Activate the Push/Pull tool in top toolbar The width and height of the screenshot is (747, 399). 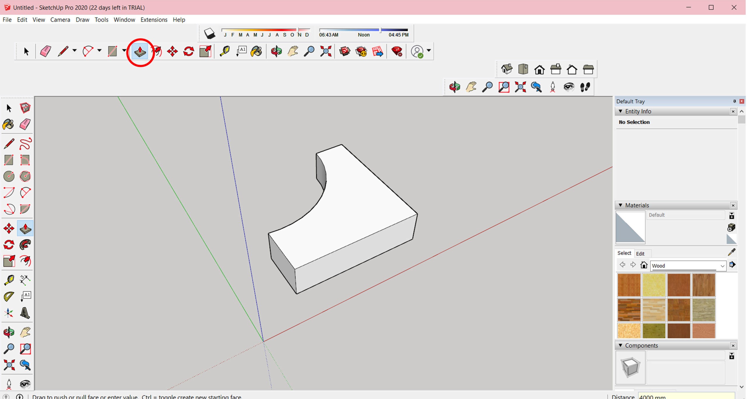click(x=140, y=51)
